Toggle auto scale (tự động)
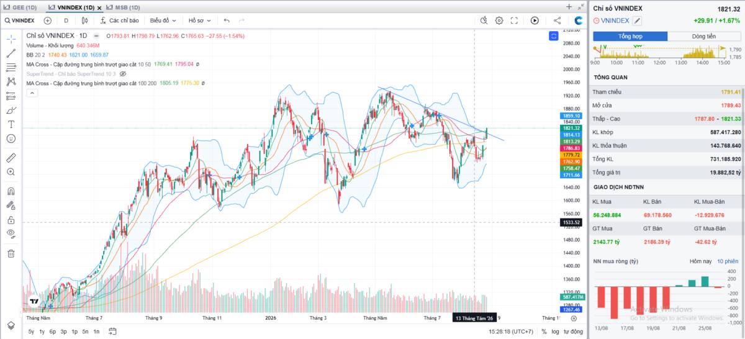 click(x=573, y=332)
